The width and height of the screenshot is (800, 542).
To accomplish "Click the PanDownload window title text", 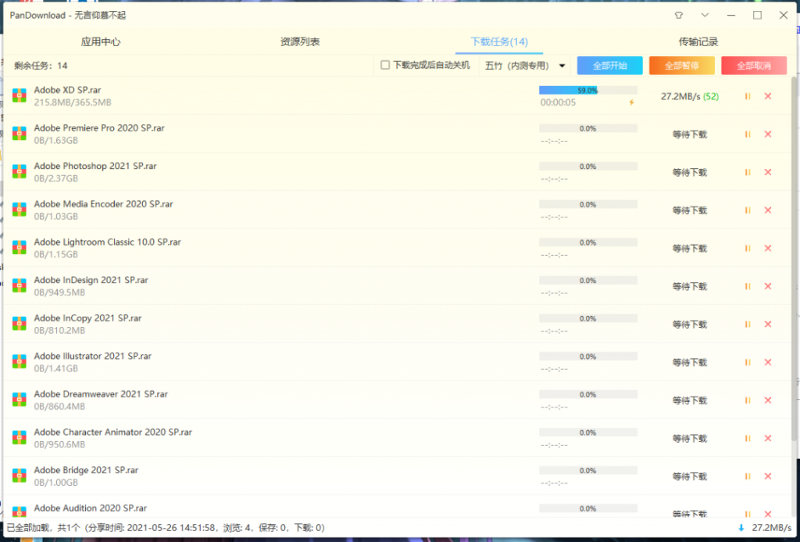I will pyautogui.click(x=68, y=16).
